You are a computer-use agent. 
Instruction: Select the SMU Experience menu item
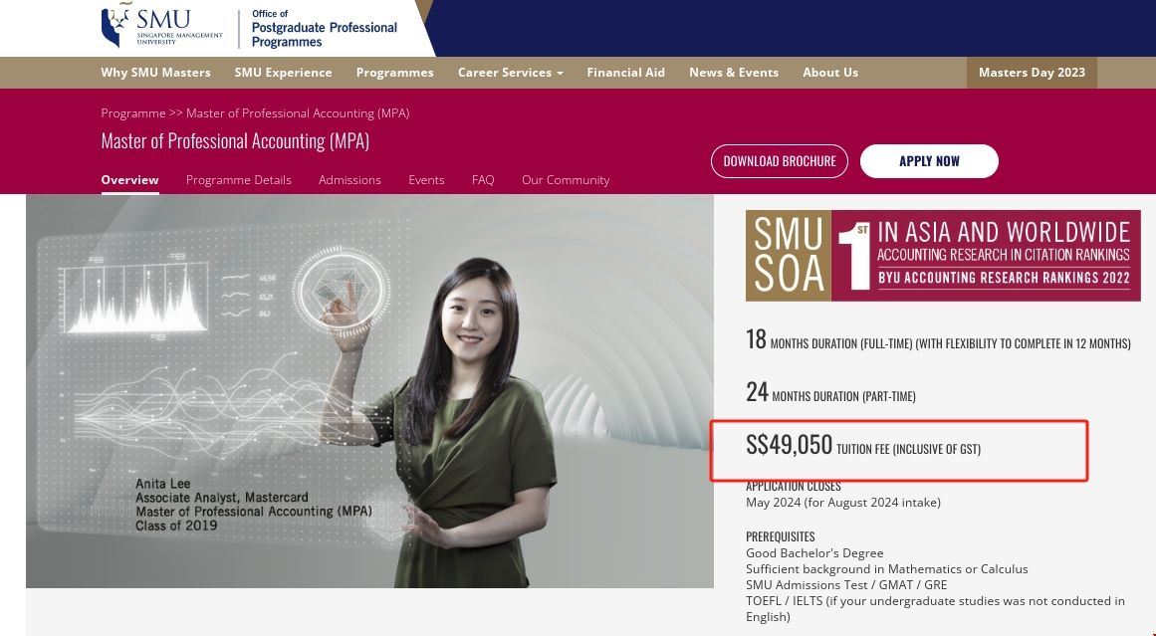[x=282, y=72]
